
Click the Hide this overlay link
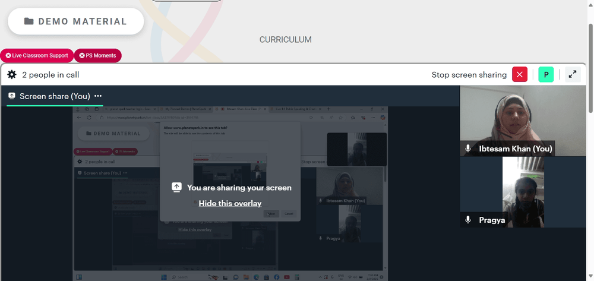point(230,203)
